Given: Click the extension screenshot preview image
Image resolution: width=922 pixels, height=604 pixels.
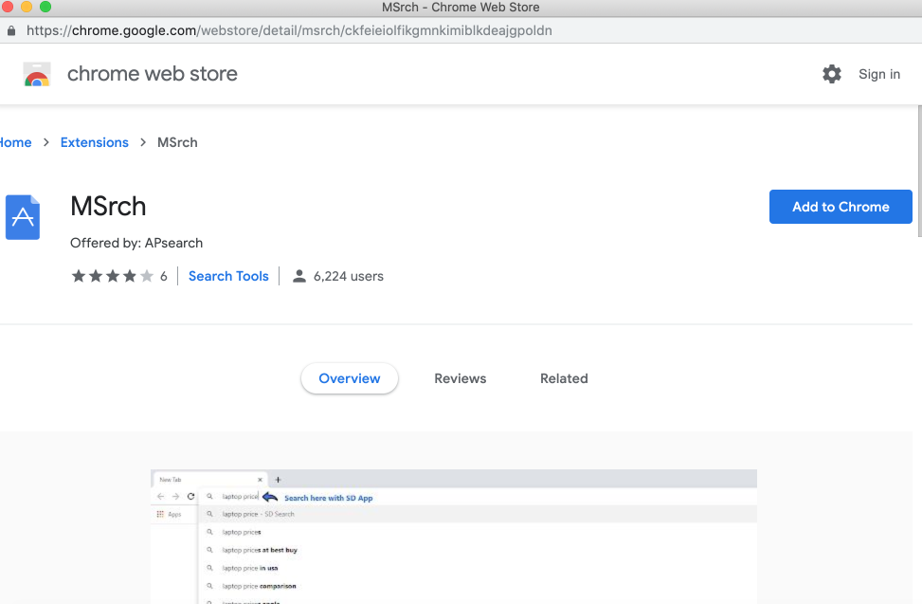Looking at the screenshot, I should tap(453, 536).
